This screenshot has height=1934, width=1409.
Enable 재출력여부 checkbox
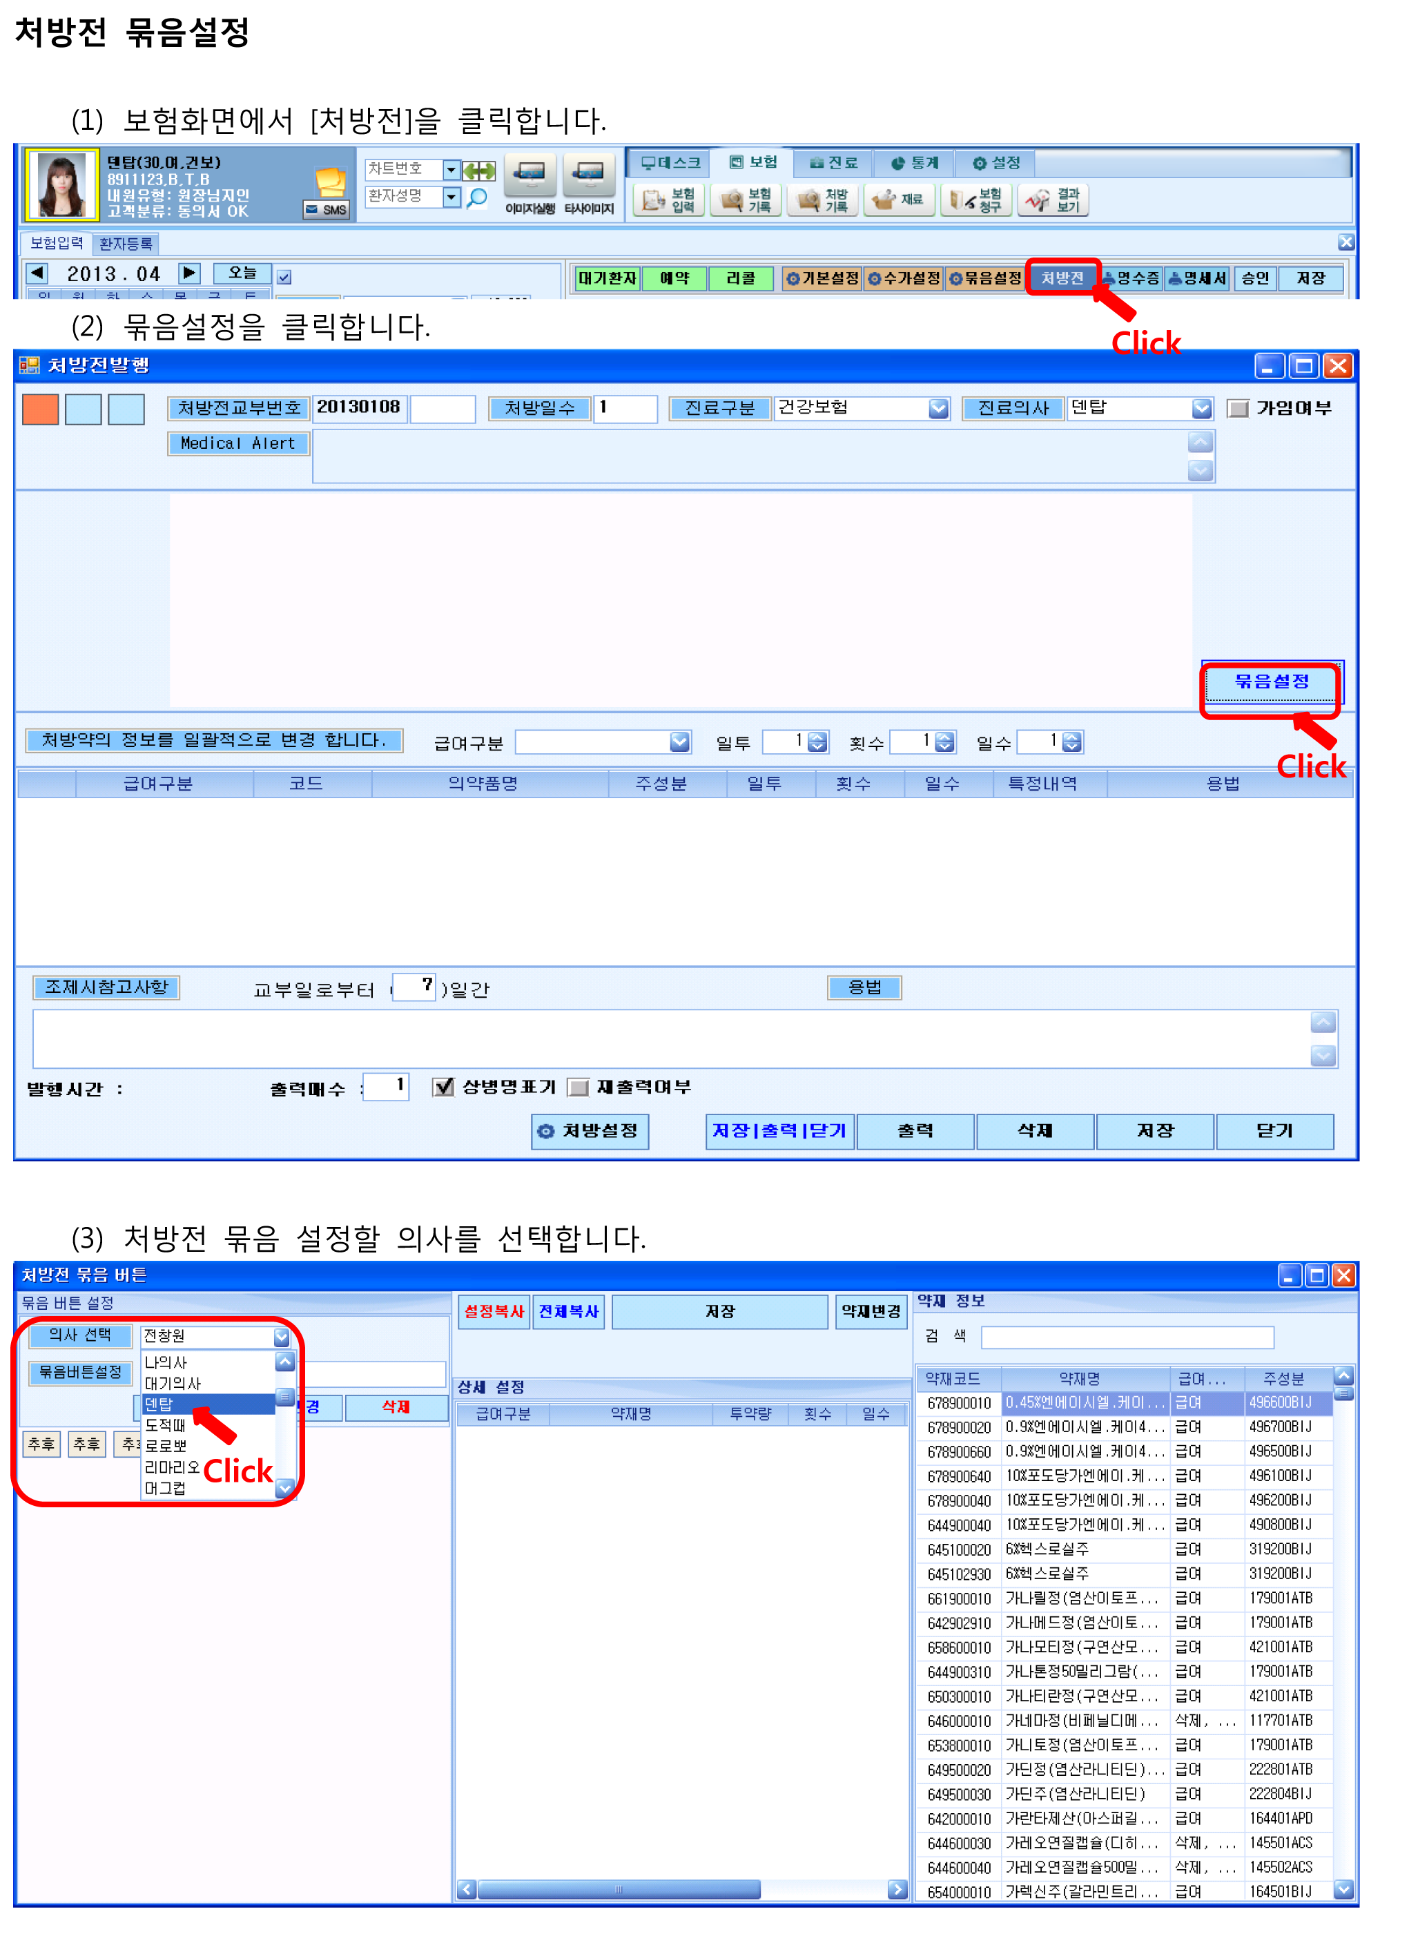(x=579, y=1087)
